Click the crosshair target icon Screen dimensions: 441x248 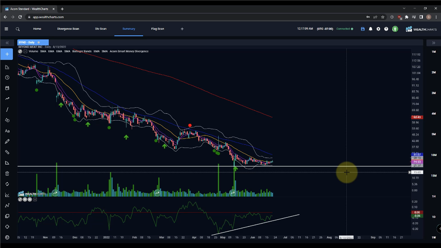(7, 227)
